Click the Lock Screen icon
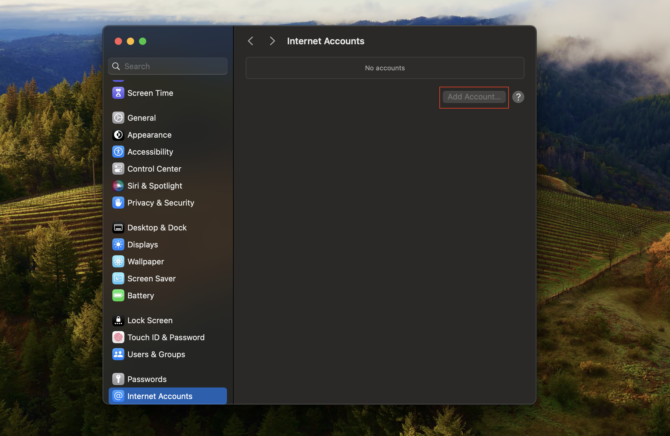Screen dimensions: 670x436 click(x=118, y=320)
